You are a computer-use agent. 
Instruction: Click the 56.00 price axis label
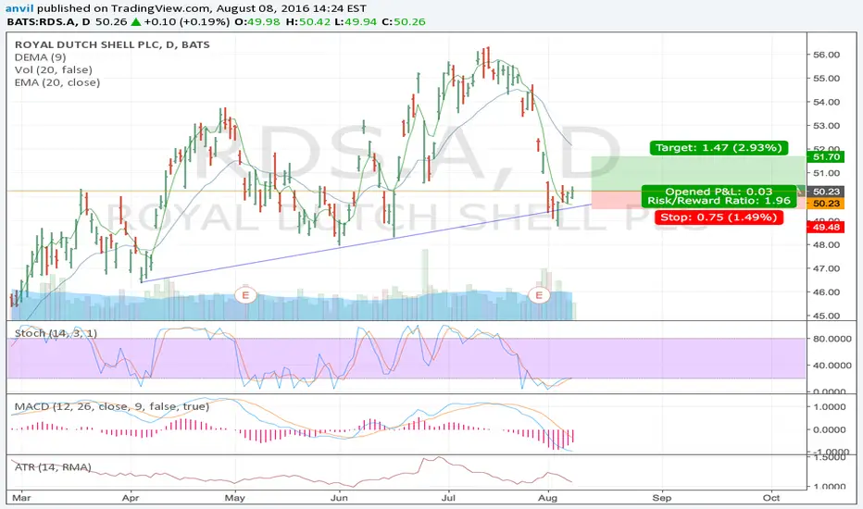point(826,55)
